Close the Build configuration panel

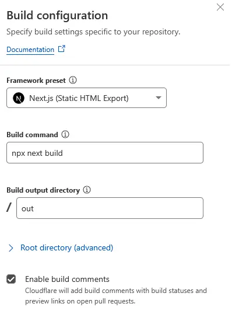click(x=220, y=7)
